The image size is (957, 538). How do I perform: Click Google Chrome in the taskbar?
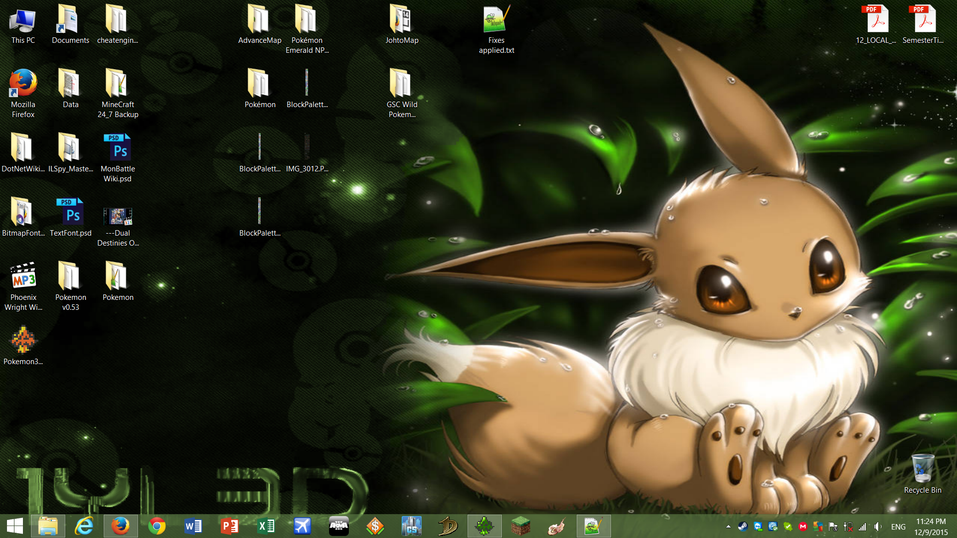point(157,526)
